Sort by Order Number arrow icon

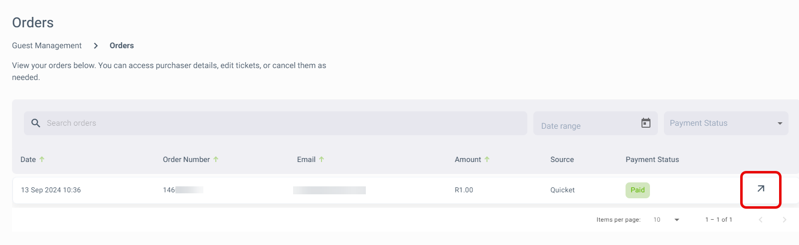pos(216,160)
